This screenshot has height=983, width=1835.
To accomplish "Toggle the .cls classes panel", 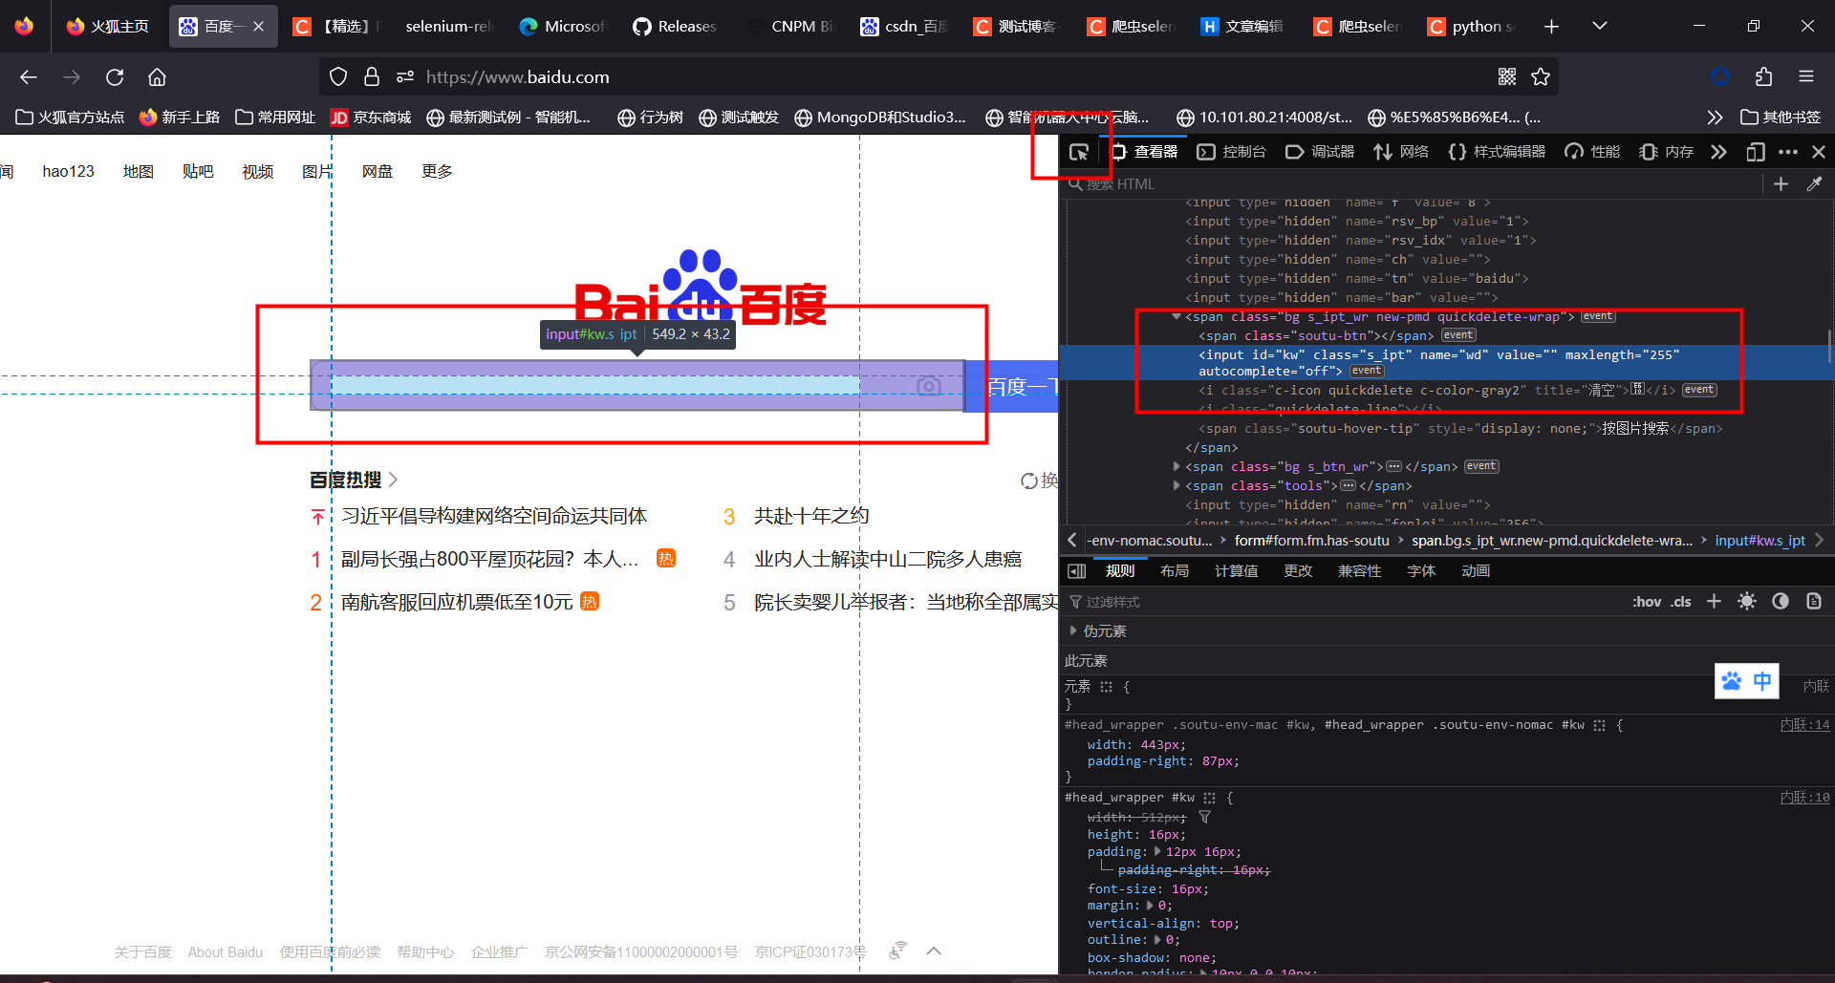I will (x=1681, y=602).
